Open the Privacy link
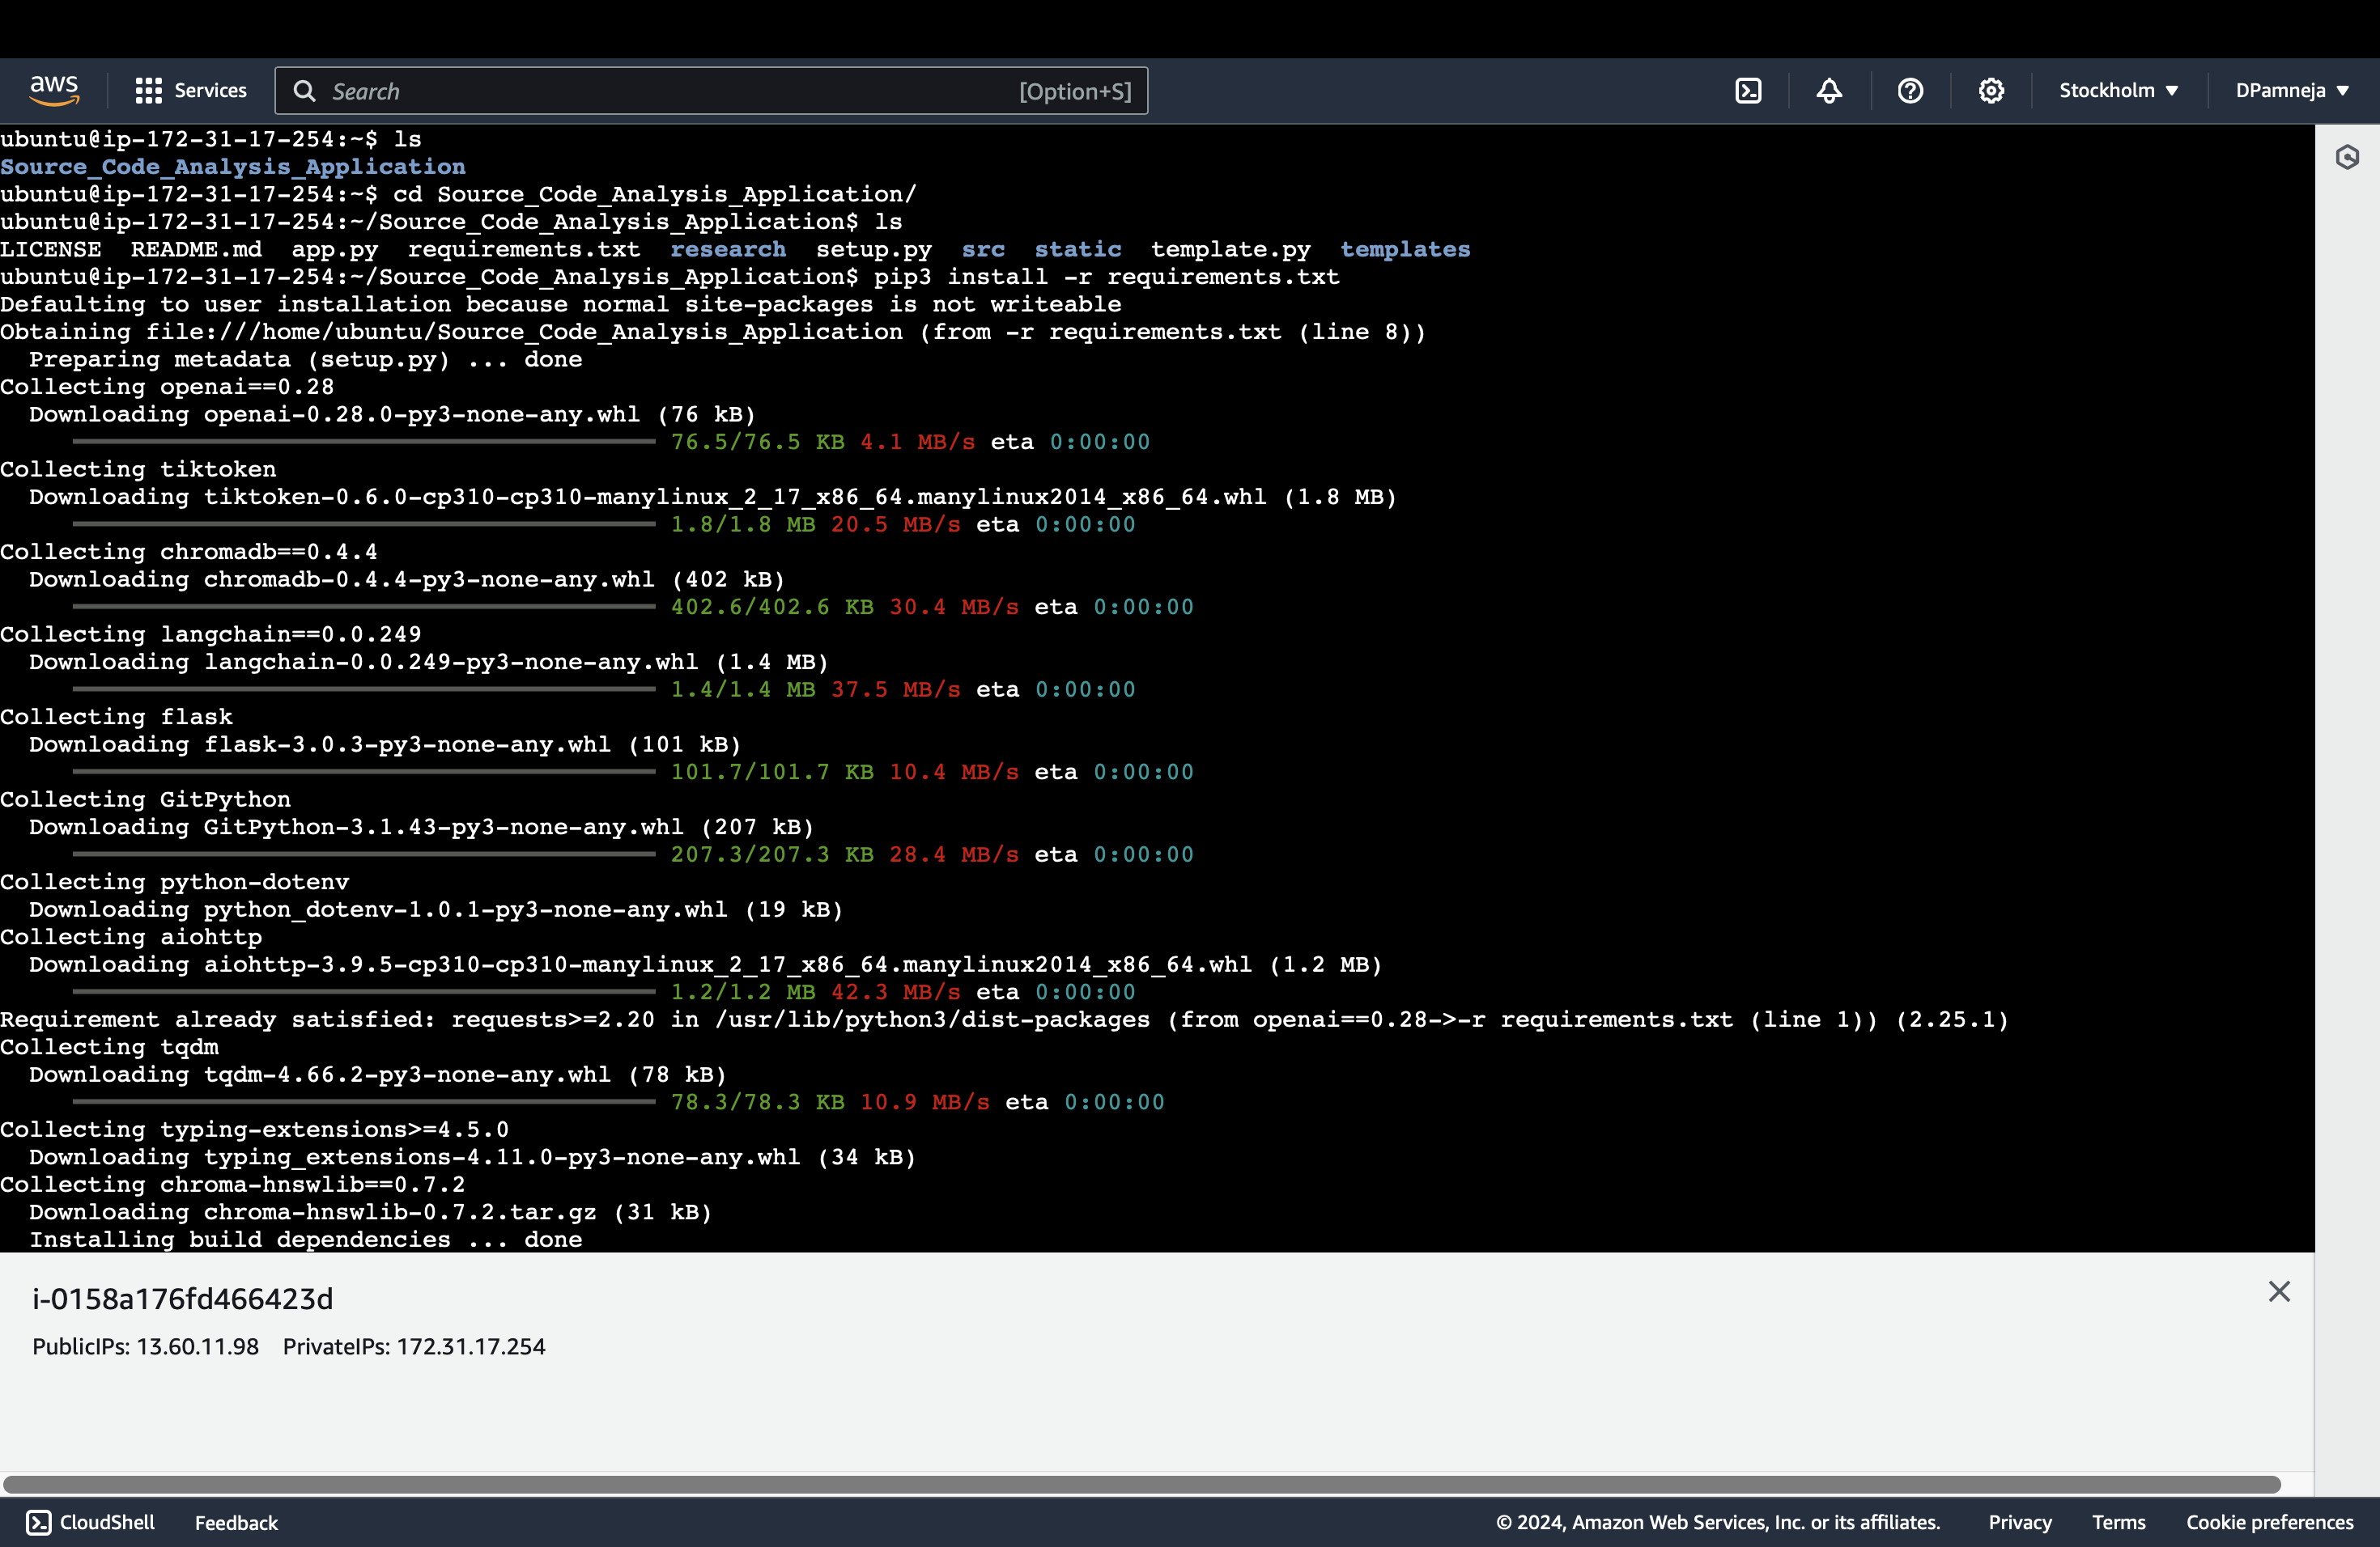Screen dimensions: 2380x1547 coord(2019,1522)
